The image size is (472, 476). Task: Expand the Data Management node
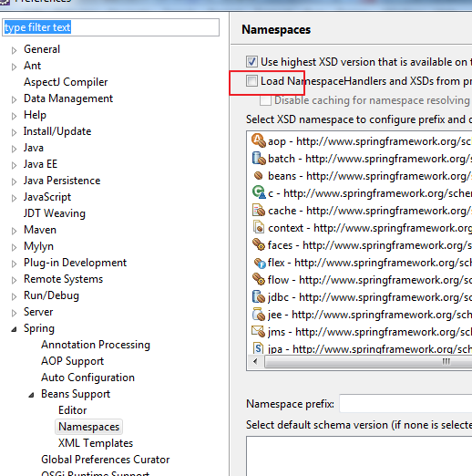(x=14, y=99)
